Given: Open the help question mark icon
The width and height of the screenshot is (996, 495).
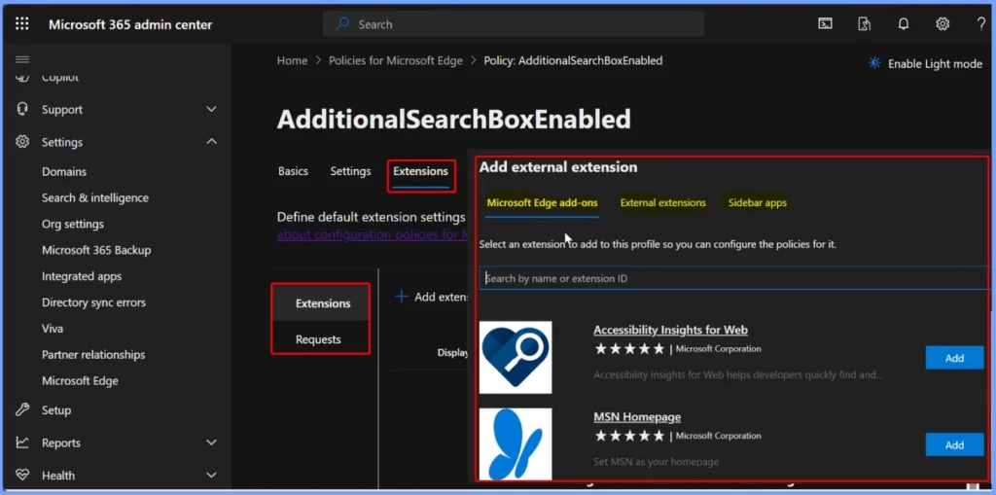Looking at the screenshot, I should coord(980,24).
